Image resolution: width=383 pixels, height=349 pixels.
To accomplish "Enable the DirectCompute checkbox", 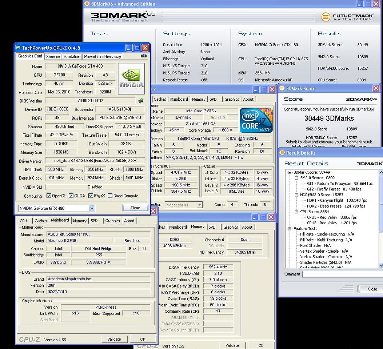I will click(x=110, y=196).
